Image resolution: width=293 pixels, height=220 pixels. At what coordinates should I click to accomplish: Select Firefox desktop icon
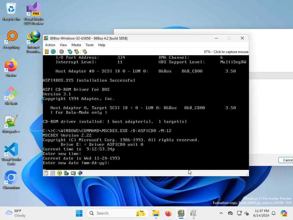[11, 68]
